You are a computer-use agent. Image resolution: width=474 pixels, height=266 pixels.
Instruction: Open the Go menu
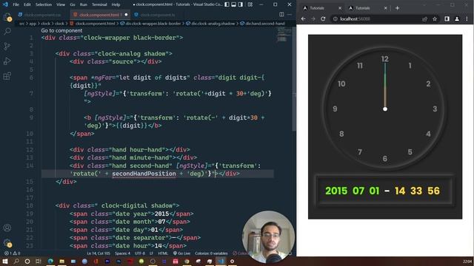73,4
